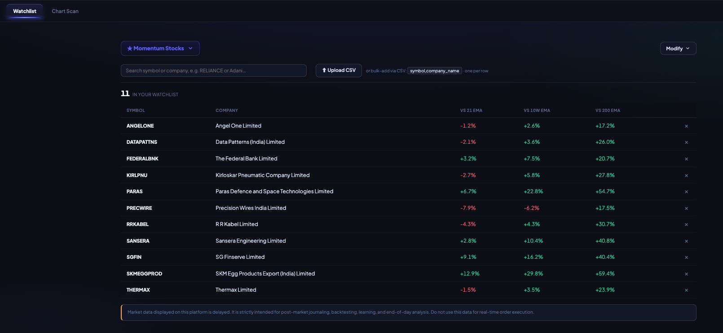Image resolution: width=723 pixels, height=333 pixels.
Task: Click Angel One Limited company name
Action: [x=238, y=126]
